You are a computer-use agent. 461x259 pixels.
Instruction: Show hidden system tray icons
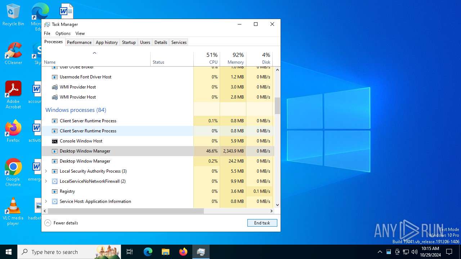380,252
